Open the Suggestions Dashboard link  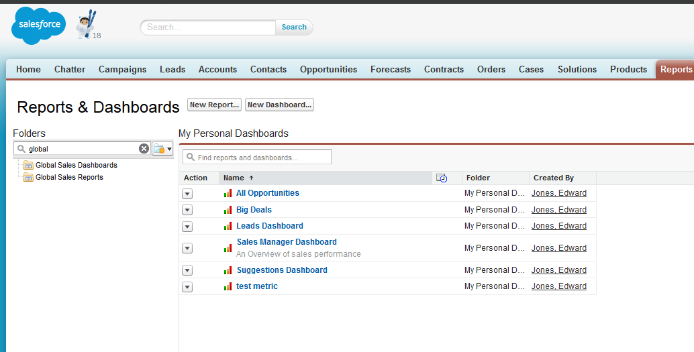282,270
